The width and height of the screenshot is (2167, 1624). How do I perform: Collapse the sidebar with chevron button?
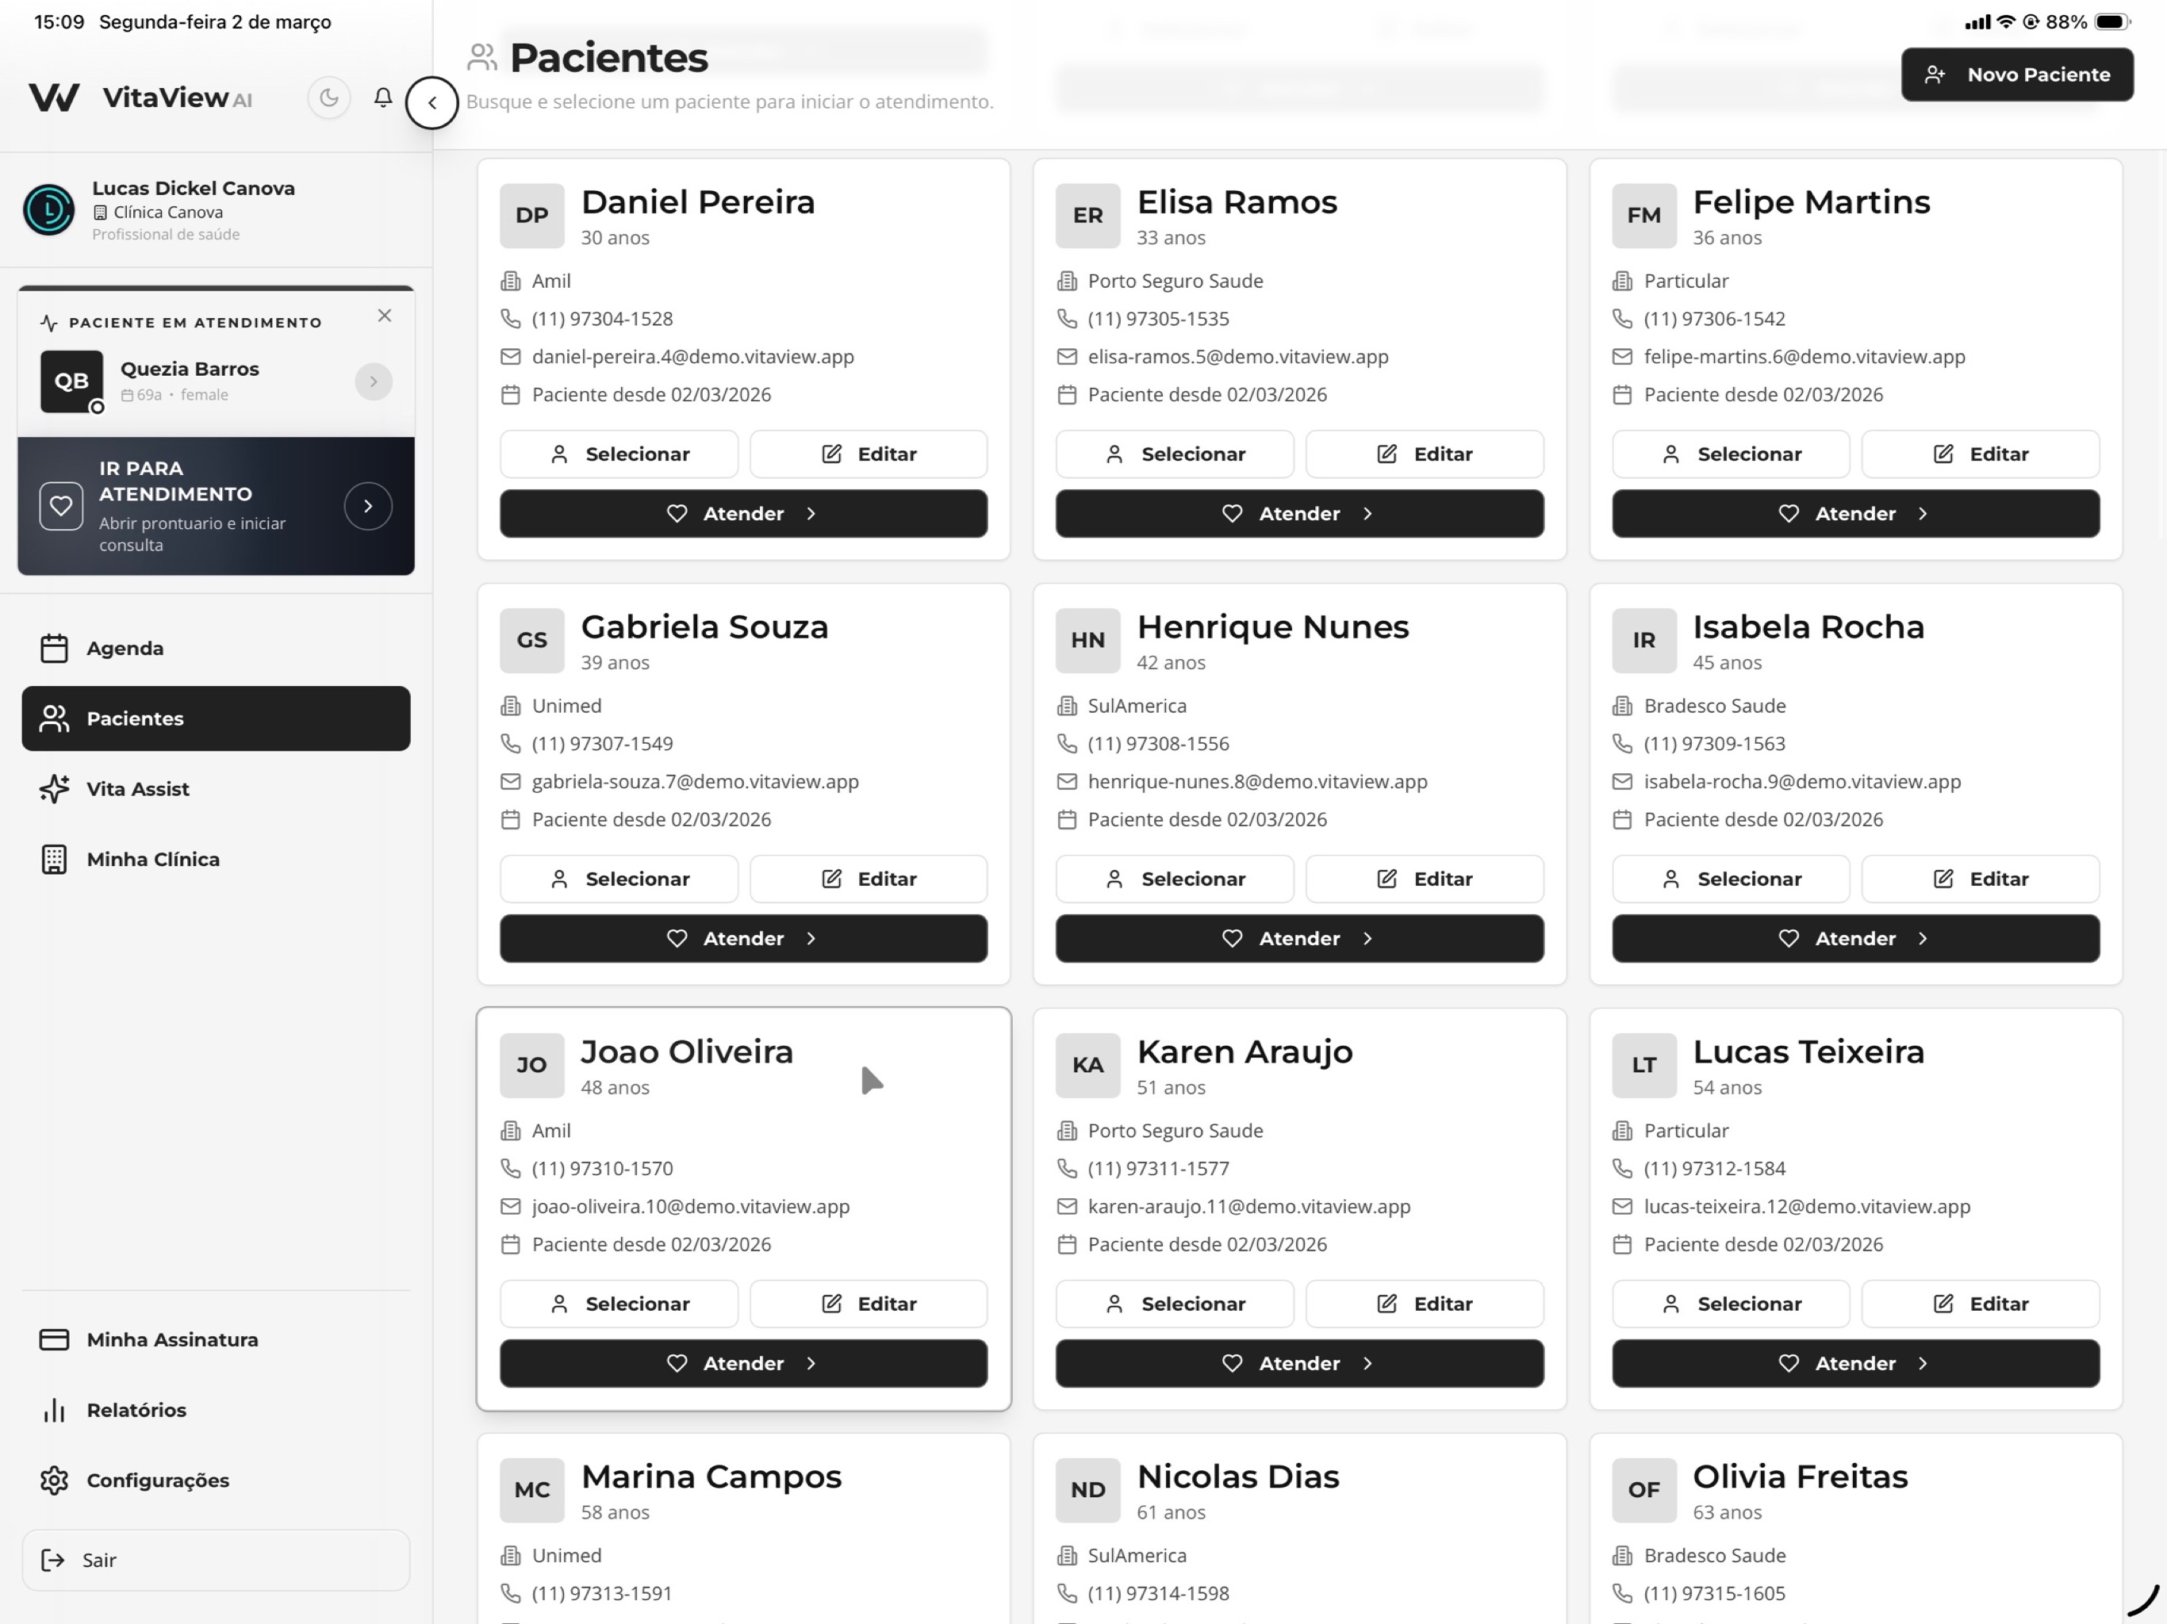click(432, 103)
